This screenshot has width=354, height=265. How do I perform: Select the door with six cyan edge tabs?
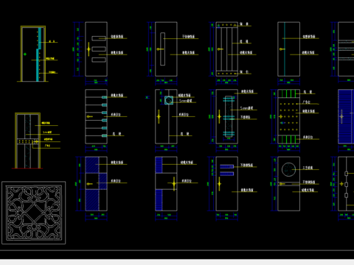[96, 116]
